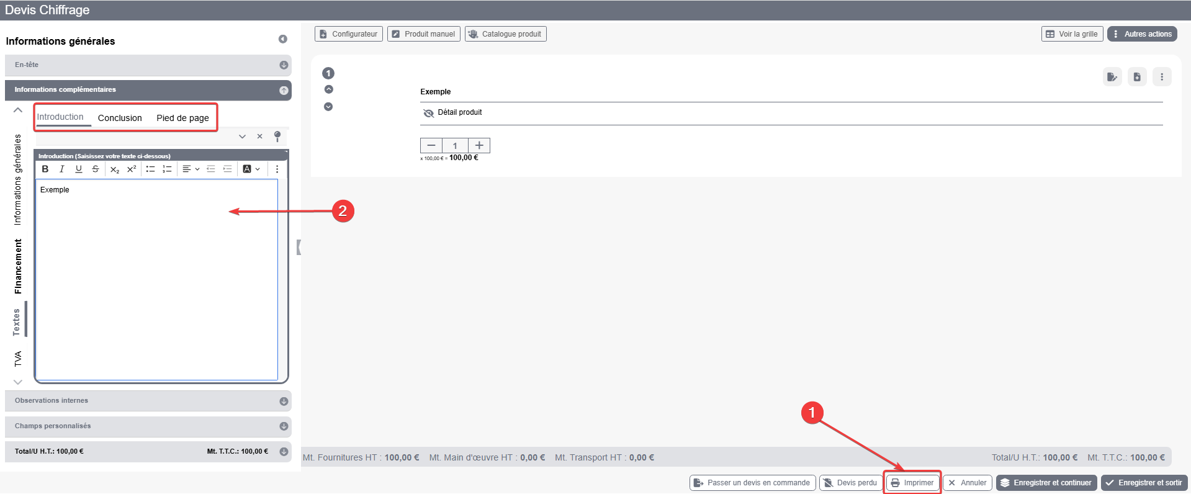
Task: Move the Exemple line up
Action: point(329,89)
